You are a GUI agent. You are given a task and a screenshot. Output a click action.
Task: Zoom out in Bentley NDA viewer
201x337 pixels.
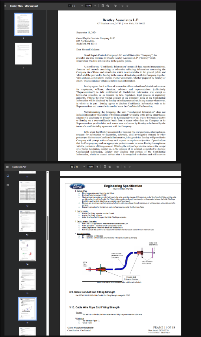coord(82,6)
